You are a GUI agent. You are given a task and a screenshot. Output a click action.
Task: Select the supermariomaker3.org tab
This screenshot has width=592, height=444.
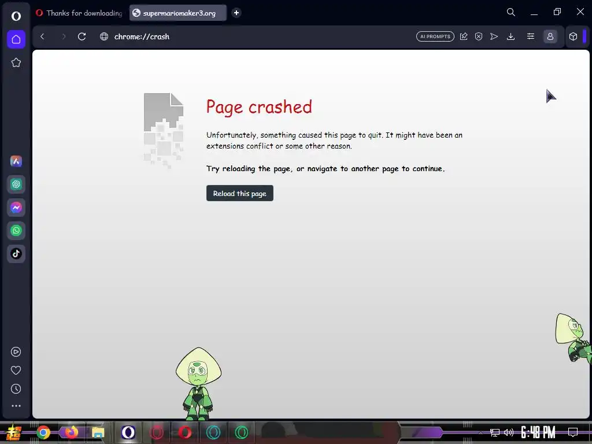point(178,13)
